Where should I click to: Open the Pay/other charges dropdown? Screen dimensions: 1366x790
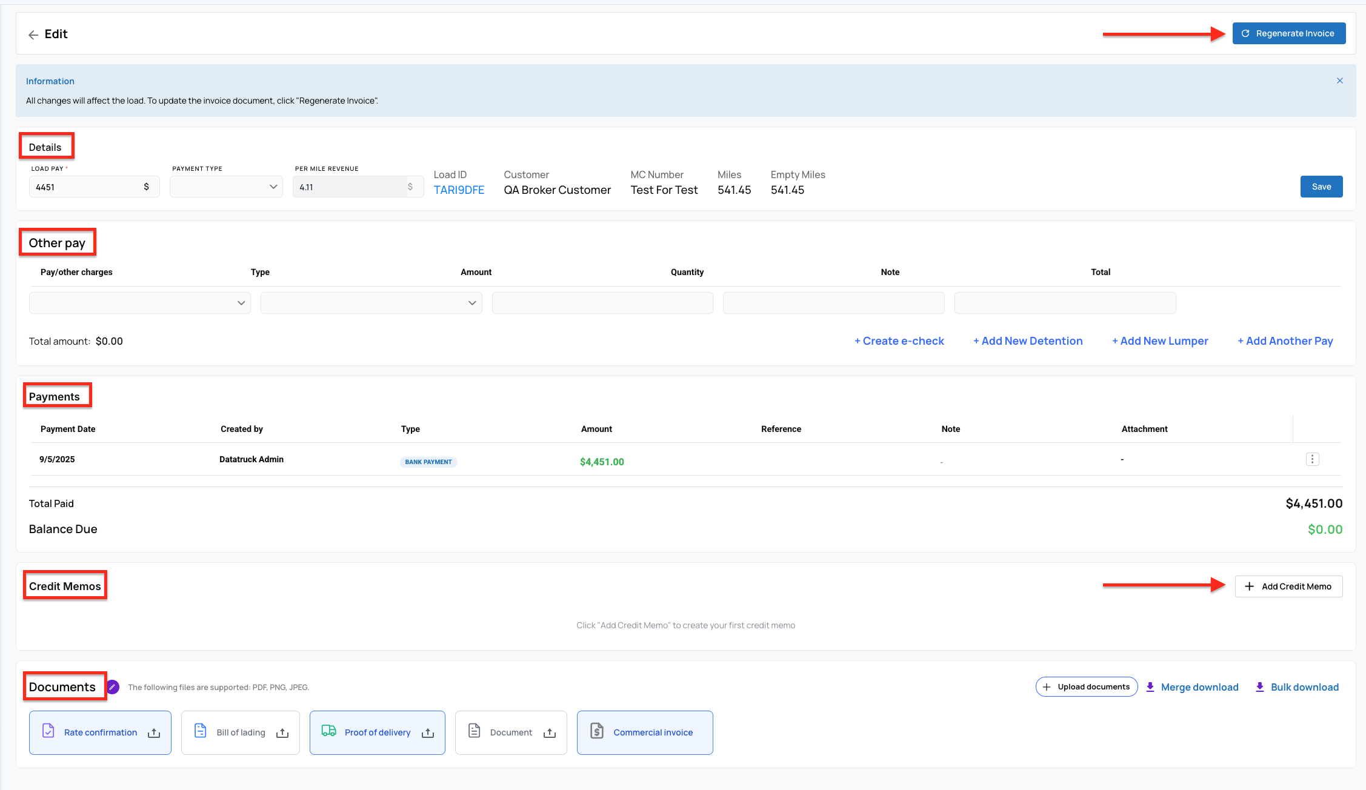[139, 302]
